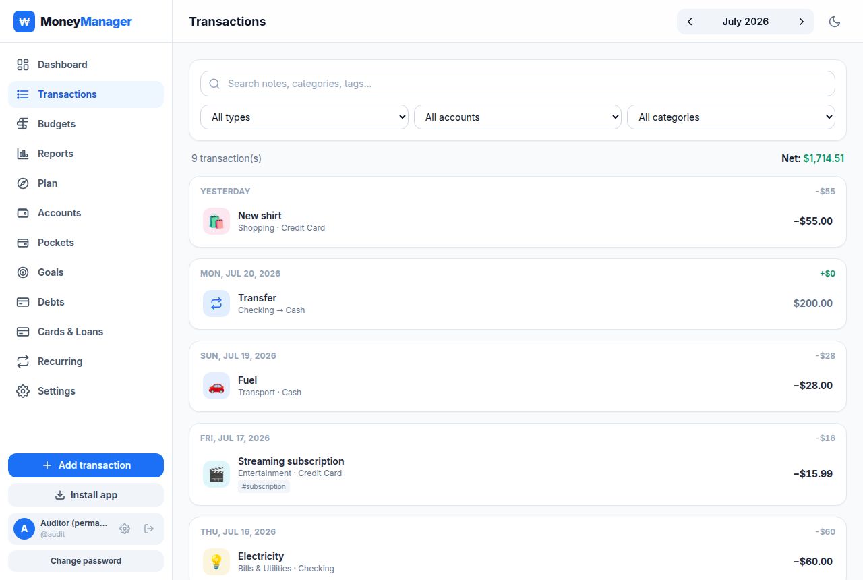This screenshot has width=863, height=580.
Task: Click the Install app button
Action: [x=86, y=495]
